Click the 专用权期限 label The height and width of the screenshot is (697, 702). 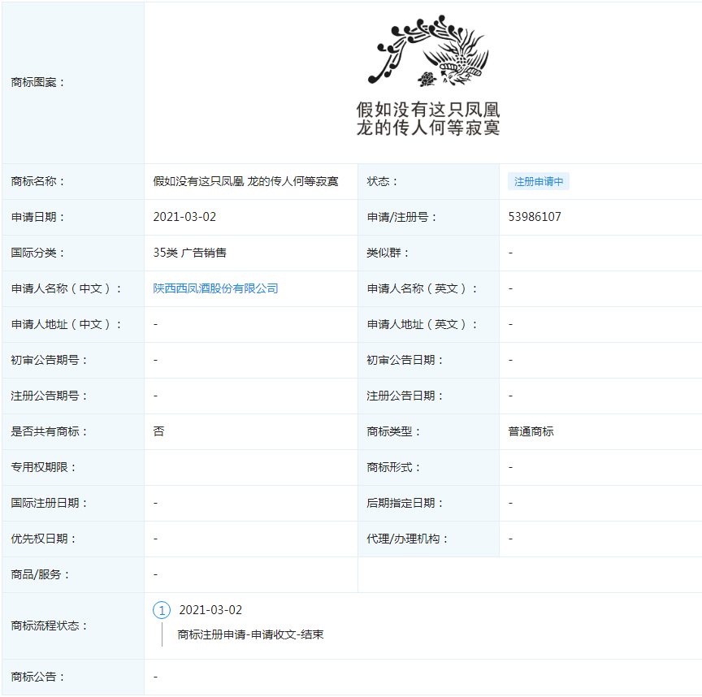click(43, 467)
